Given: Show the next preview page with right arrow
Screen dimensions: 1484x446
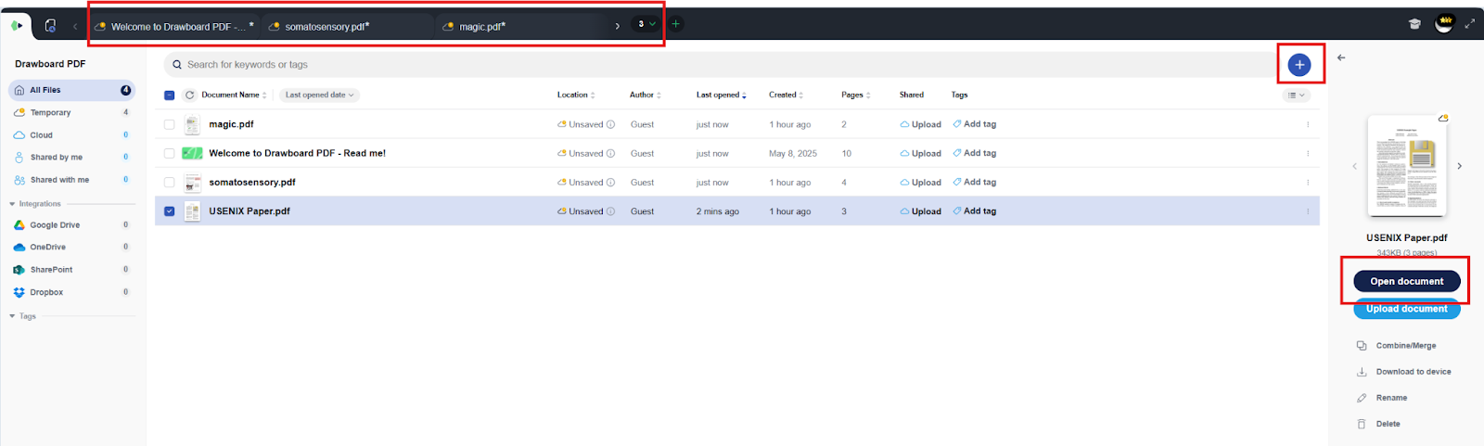Looking at the screenshot, I should [1459, 166].
